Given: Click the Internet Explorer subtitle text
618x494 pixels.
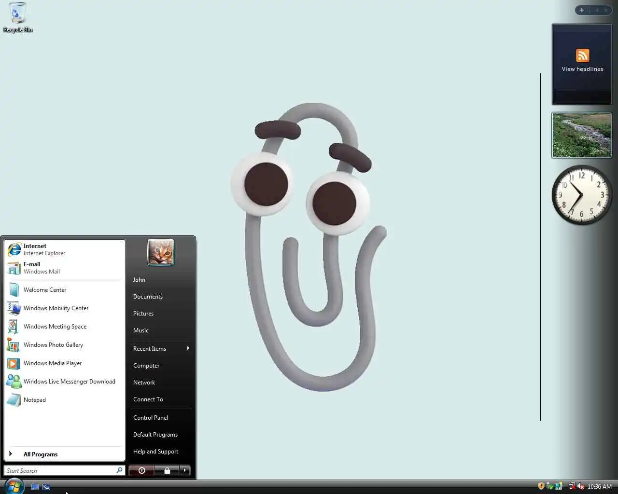Looking at the screenshot, I should pos(44,253).
